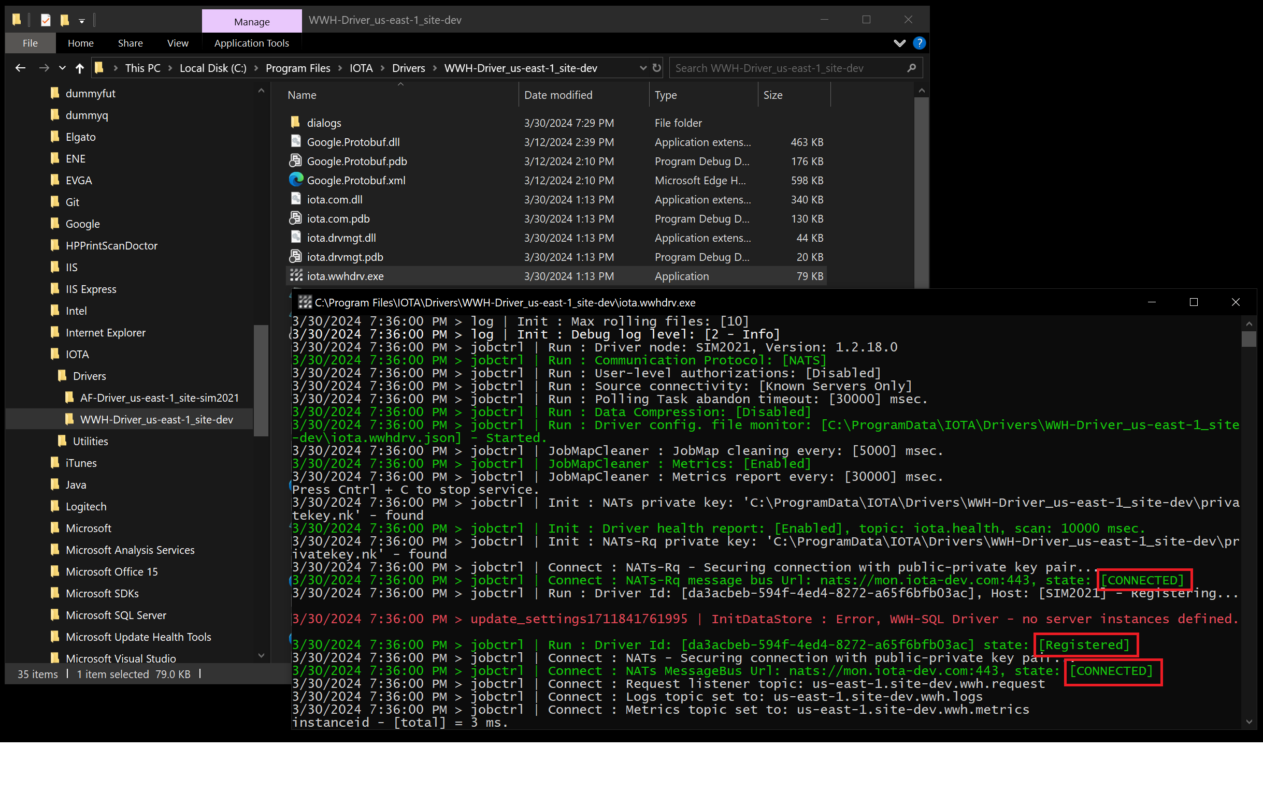Click Explorer folder icon in title bar
Viewport: 1263px width, 793px height.
[17, 20]
